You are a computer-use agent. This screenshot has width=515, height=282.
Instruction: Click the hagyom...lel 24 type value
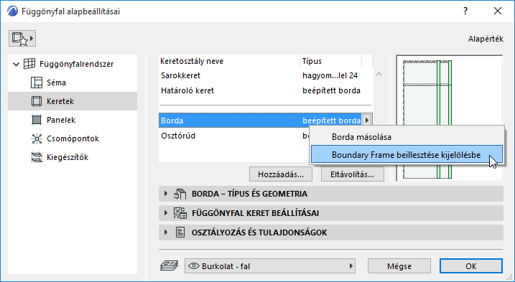point(330,75)
